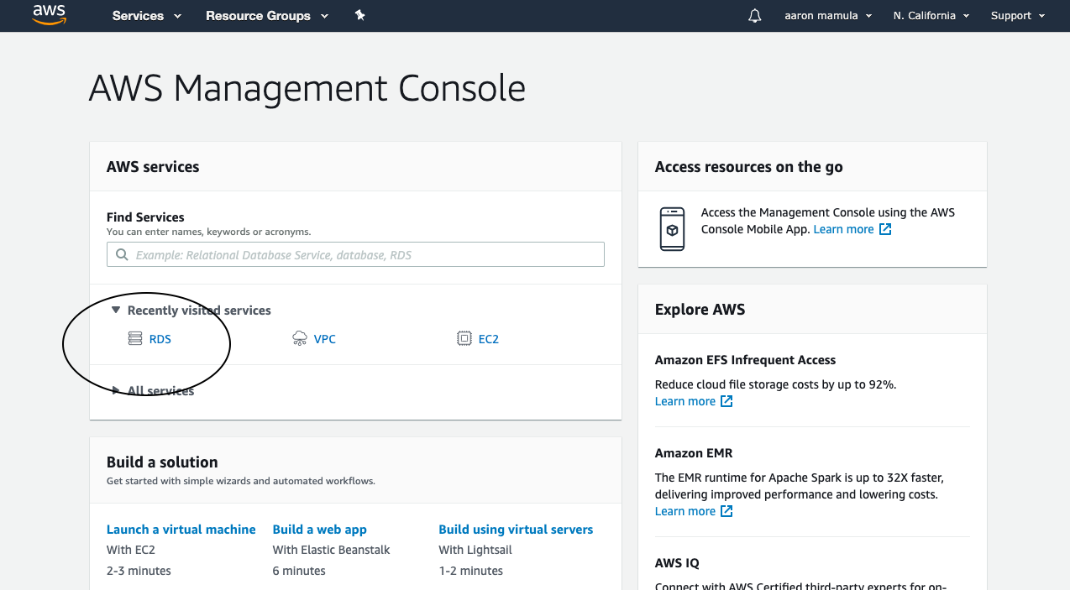
Task: Open the N. California region selector
Action: pos(931,16)
